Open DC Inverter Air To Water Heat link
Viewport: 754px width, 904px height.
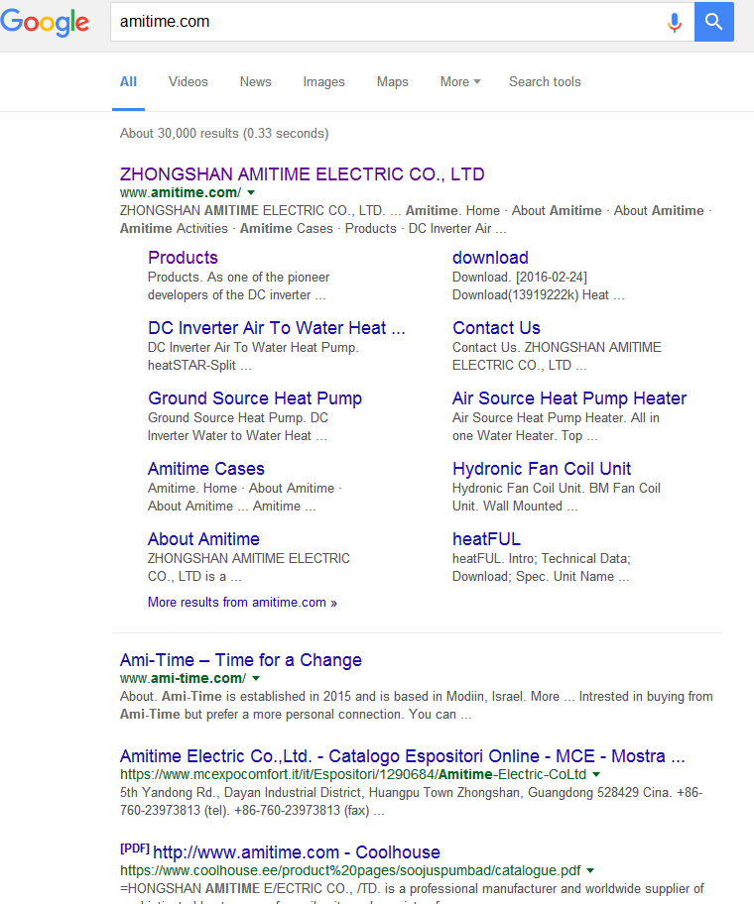pyautogui.click(x=277, y=328)
